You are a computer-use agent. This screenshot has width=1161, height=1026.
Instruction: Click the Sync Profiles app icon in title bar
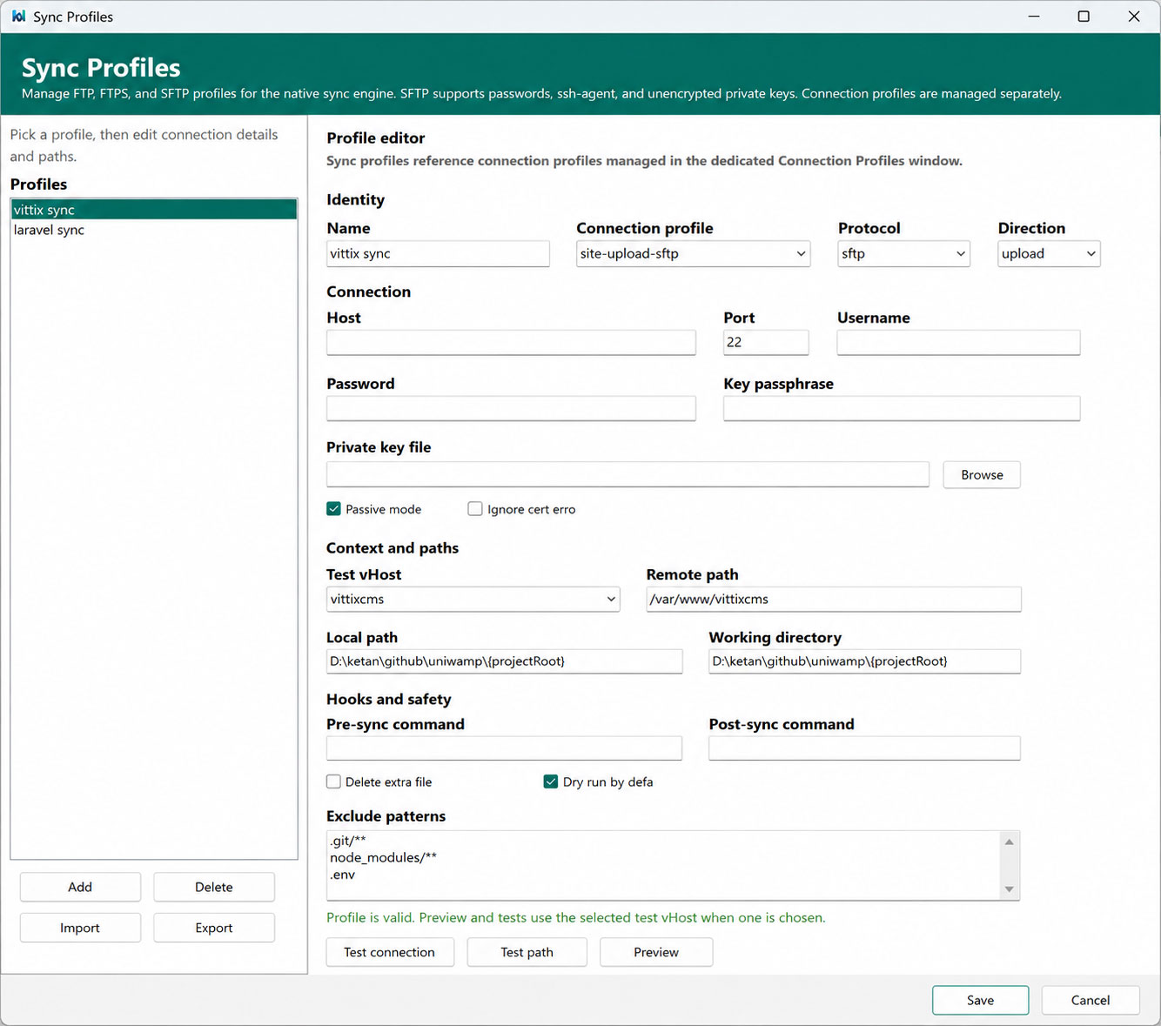click(18, 17)
